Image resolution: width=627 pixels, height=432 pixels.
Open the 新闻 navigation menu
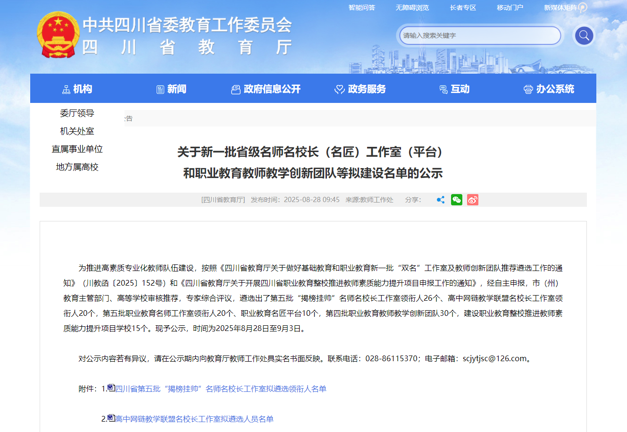[172, 89]
